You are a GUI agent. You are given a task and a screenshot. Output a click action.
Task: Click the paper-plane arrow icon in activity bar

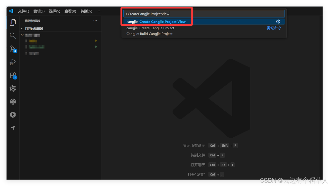[13, 128]
